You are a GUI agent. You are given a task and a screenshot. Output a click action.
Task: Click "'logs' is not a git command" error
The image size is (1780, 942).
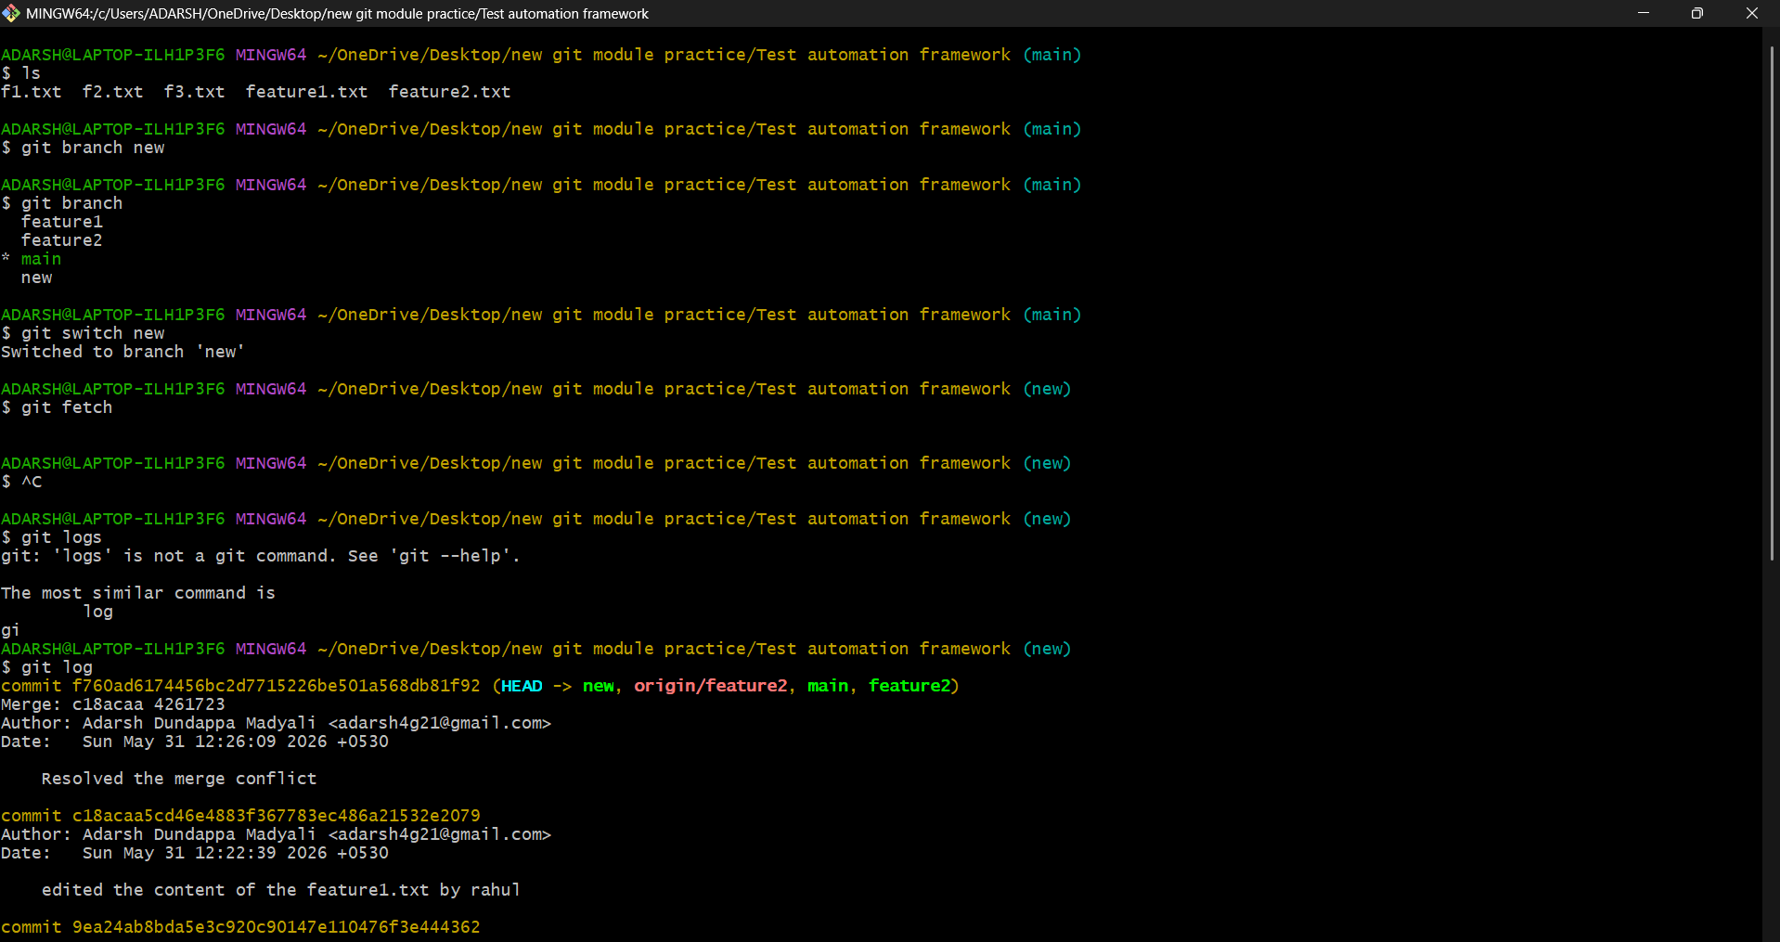click(261, 556)
